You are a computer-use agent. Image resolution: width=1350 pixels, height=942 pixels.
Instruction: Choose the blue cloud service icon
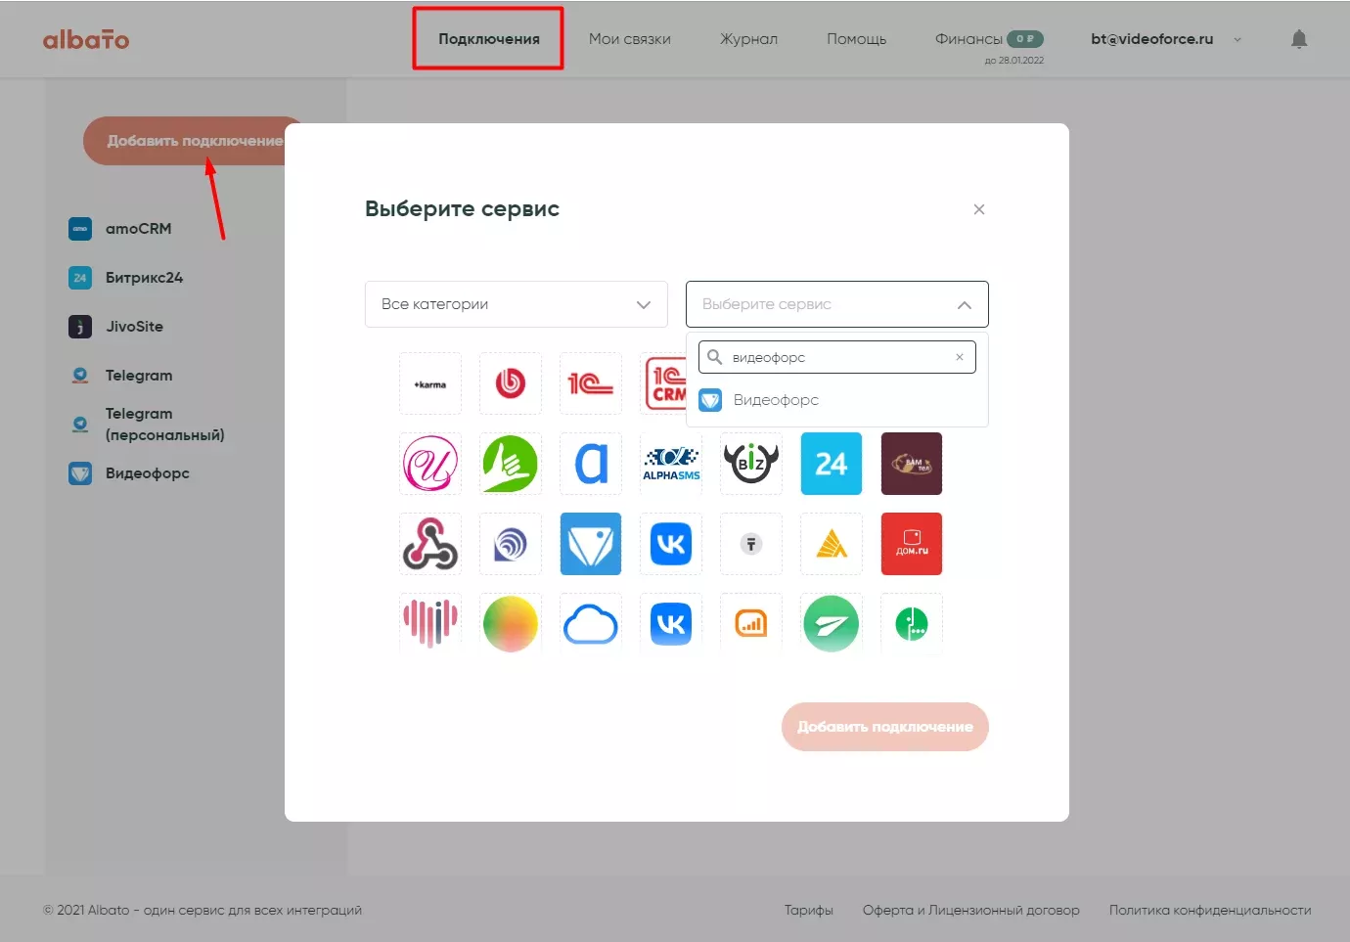(591, 624)
